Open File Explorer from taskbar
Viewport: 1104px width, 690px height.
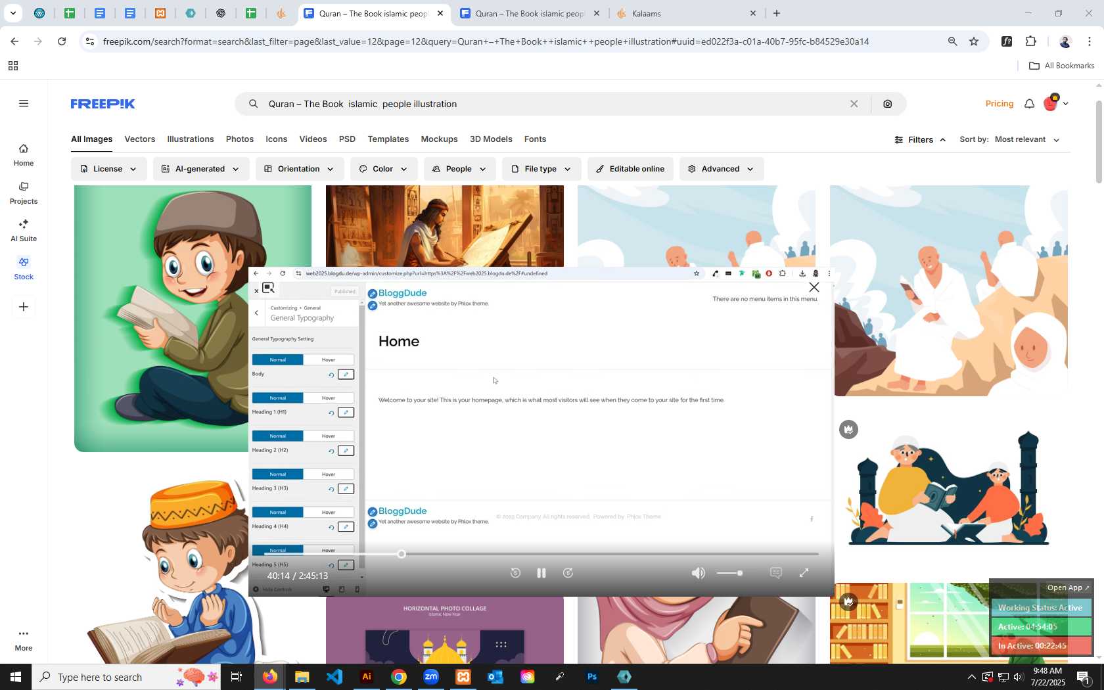pos(302,677)
